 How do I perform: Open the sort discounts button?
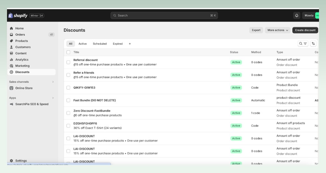pos(313,44)
